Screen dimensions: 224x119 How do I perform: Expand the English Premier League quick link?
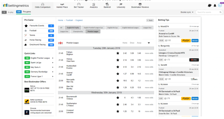click(53, 58)
